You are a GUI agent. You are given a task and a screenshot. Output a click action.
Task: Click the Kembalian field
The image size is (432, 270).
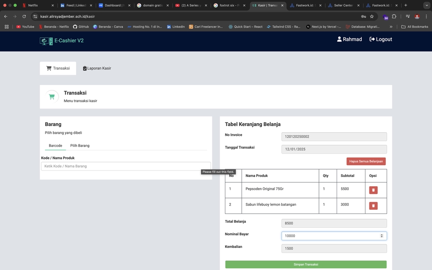(334, 248)
